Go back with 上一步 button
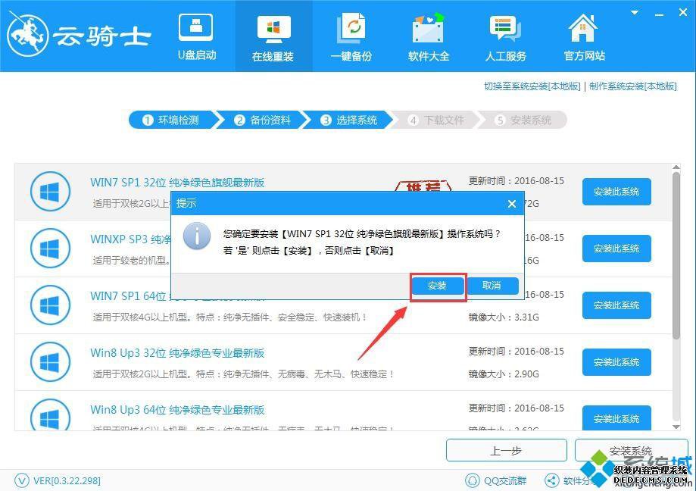Screen dimensions: 696x491 point(507,451)
